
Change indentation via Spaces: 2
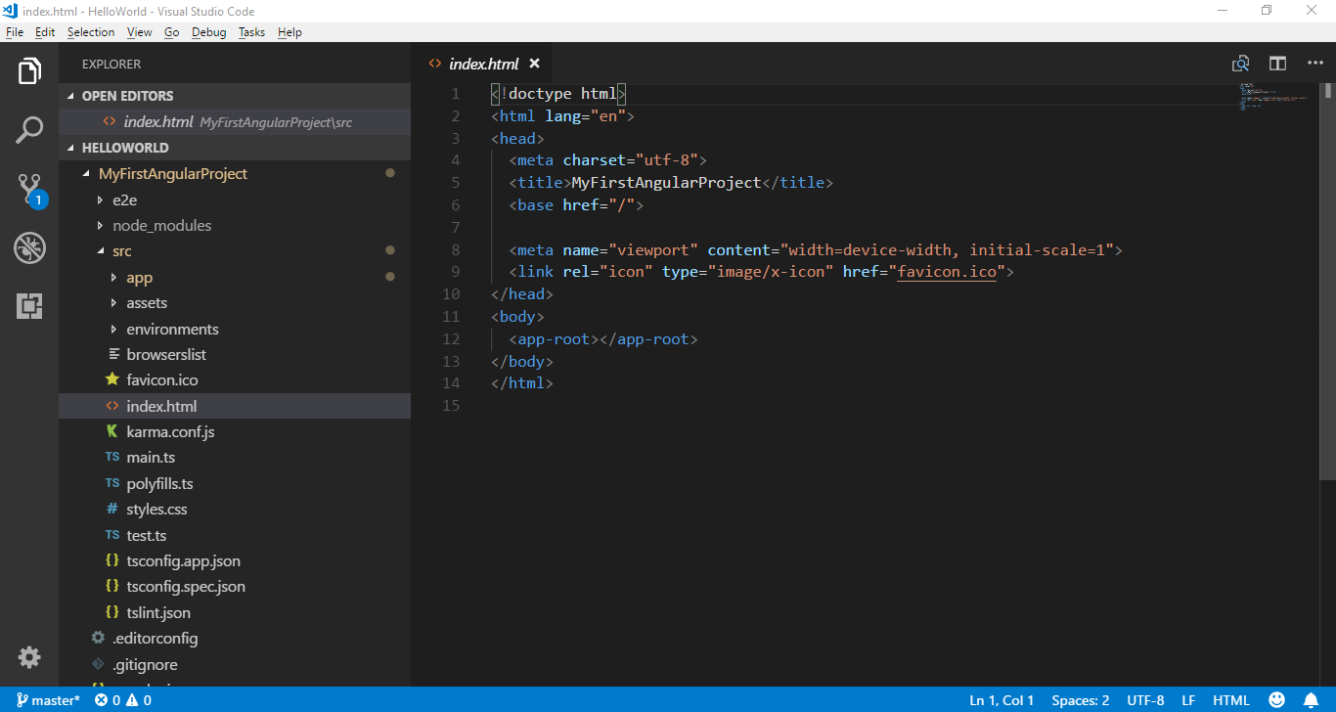point(1081,700)
